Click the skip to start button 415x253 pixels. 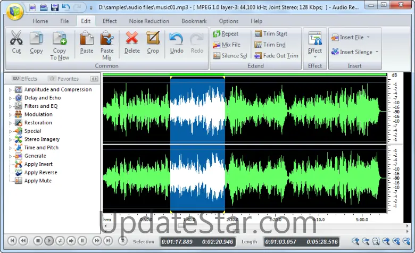click(12, 241)
